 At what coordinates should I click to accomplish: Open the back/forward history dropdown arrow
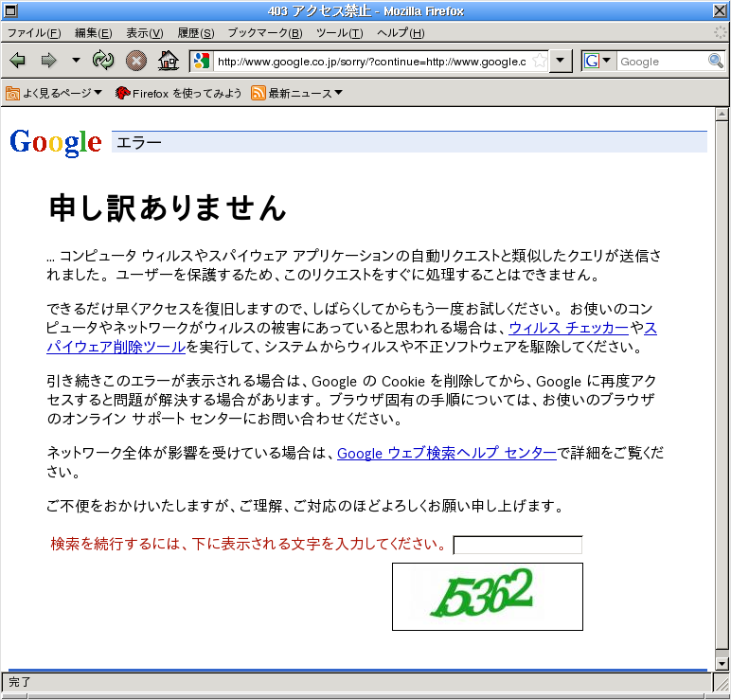(x=76, y=61)
